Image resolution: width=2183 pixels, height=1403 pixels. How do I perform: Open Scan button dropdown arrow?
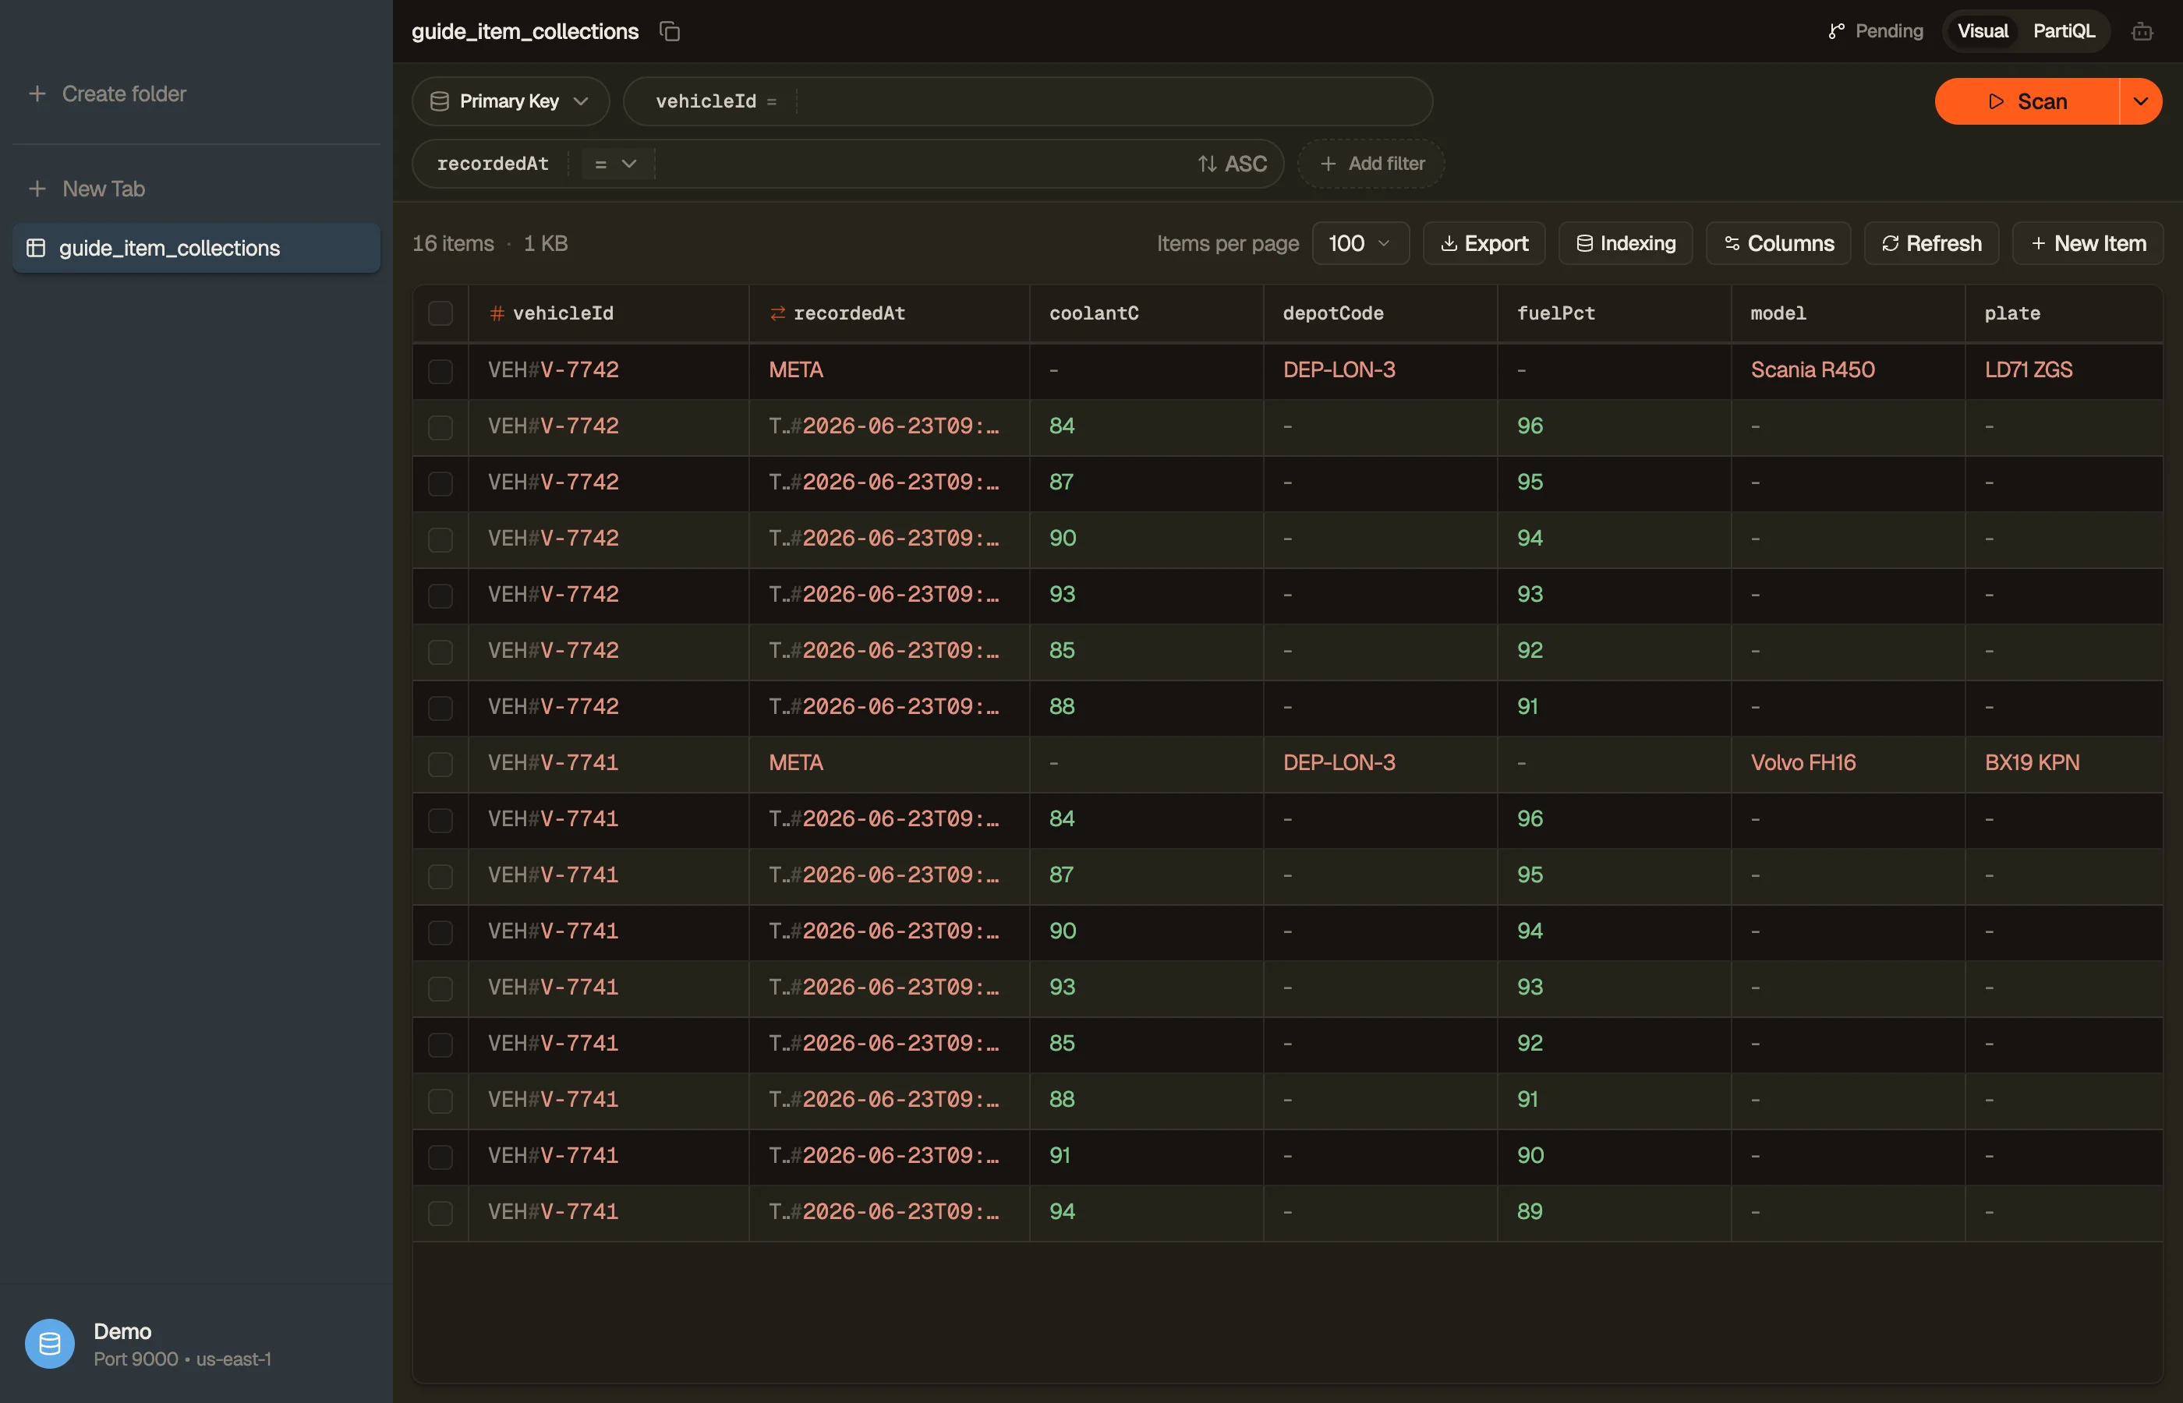click(2141, 101)
